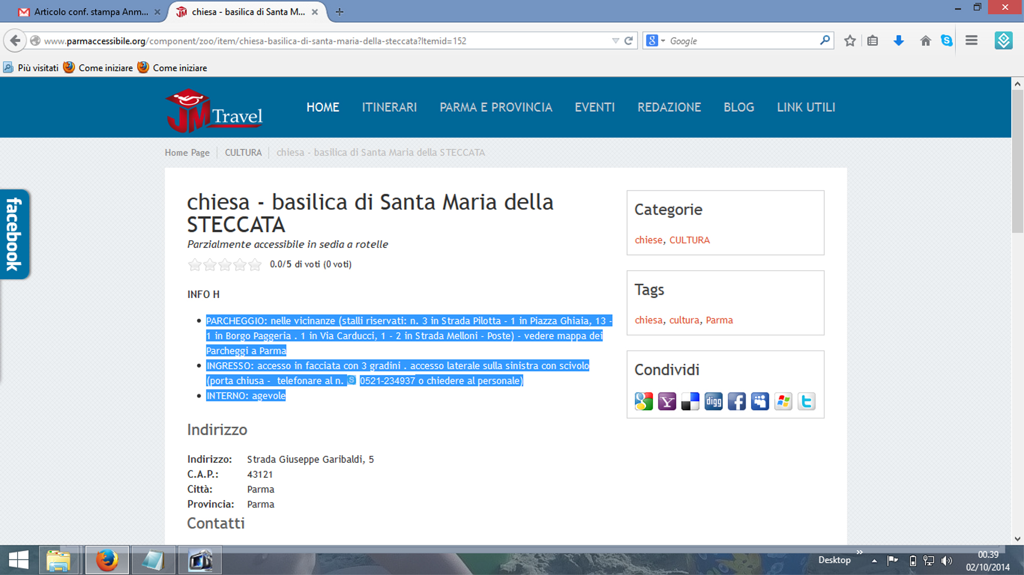
Task: Focus the Google search input field
Action: [742, 41]
